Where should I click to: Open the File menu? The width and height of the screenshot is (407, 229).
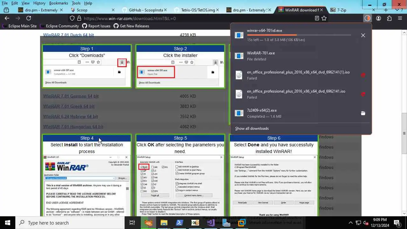click(x=5, y=3)
